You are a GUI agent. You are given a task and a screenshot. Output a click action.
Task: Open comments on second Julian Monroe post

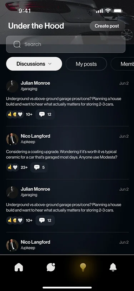[45, 220]
